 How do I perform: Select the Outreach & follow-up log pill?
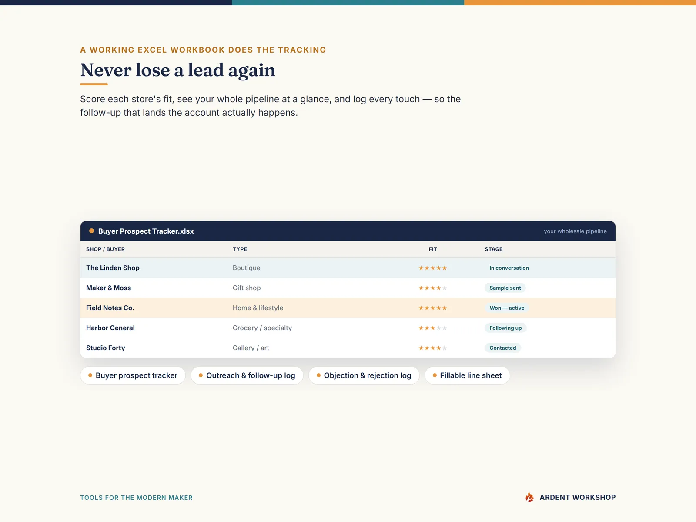(247, 375)
